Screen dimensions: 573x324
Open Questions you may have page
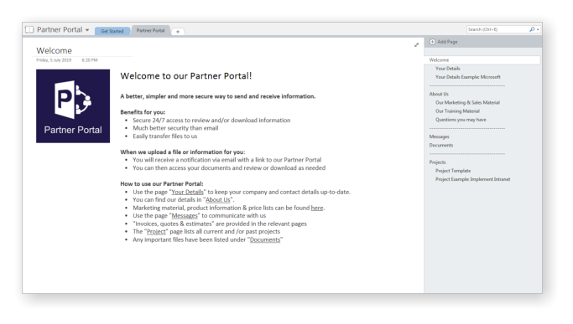click(x=461, y=120)
